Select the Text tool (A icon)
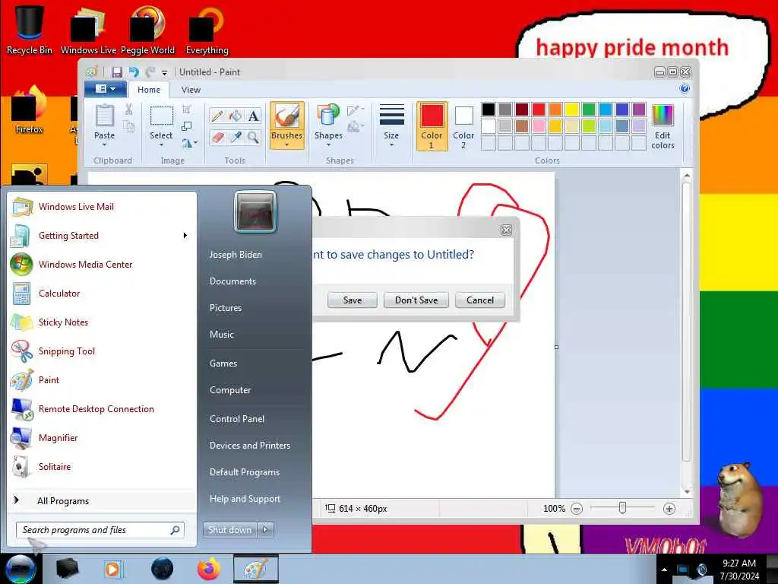This screenshot has width=778, height=584. 254,116
